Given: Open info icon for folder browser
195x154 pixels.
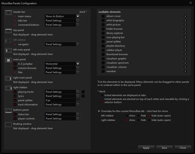Looking at the screenshot, I should coord(185,29).
